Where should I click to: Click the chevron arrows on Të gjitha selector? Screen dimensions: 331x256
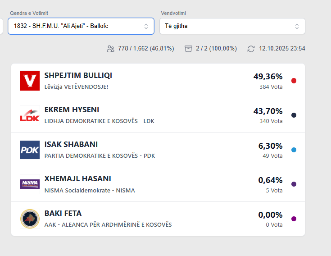[x=297, y=26]
